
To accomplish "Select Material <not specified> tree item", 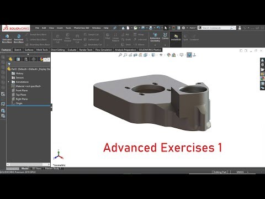I will point(26,86).
